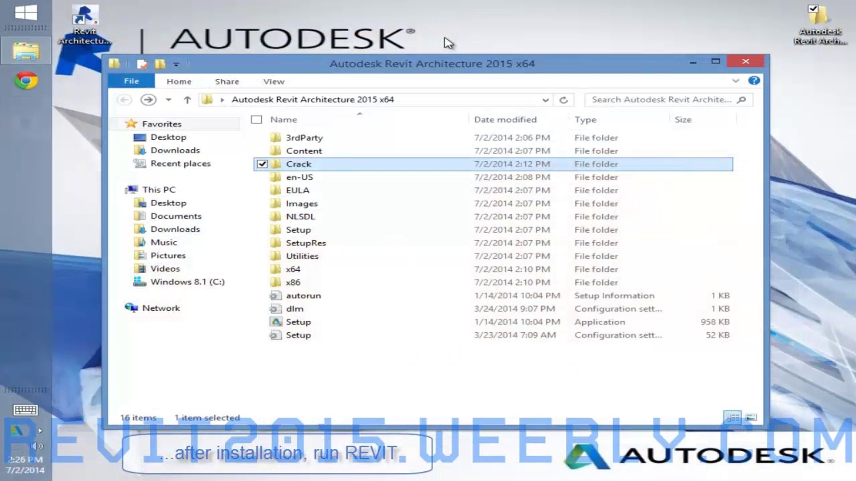Switch to details view layout icon
The height and width of the screenshot is (481, 856).
(733, 417)
